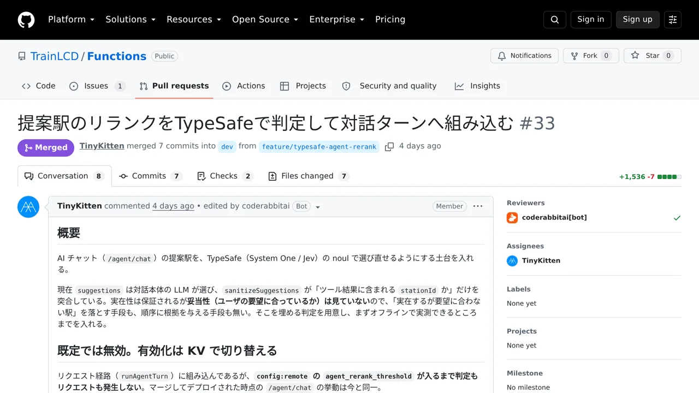Click the 既定では無効 section heading
Screen dimensions: 699x393
coord(167,350)
